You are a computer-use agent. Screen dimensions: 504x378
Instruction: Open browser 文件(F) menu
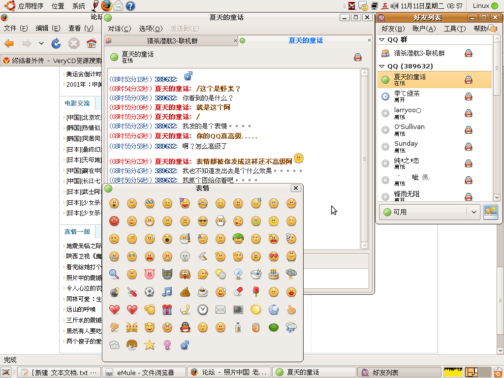tap(16, 28)
